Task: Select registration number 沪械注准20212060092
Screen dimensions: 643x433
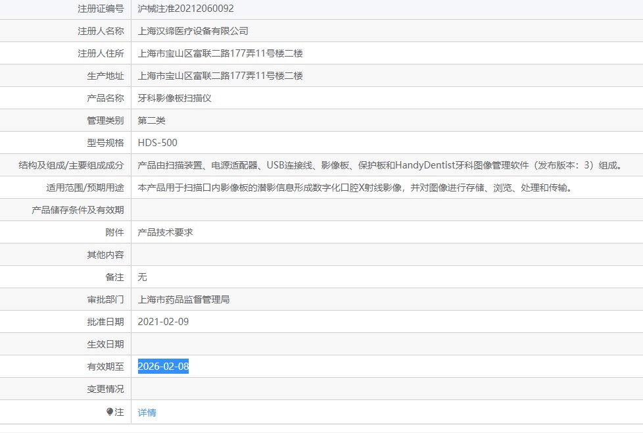Action: tap(186, 9)
